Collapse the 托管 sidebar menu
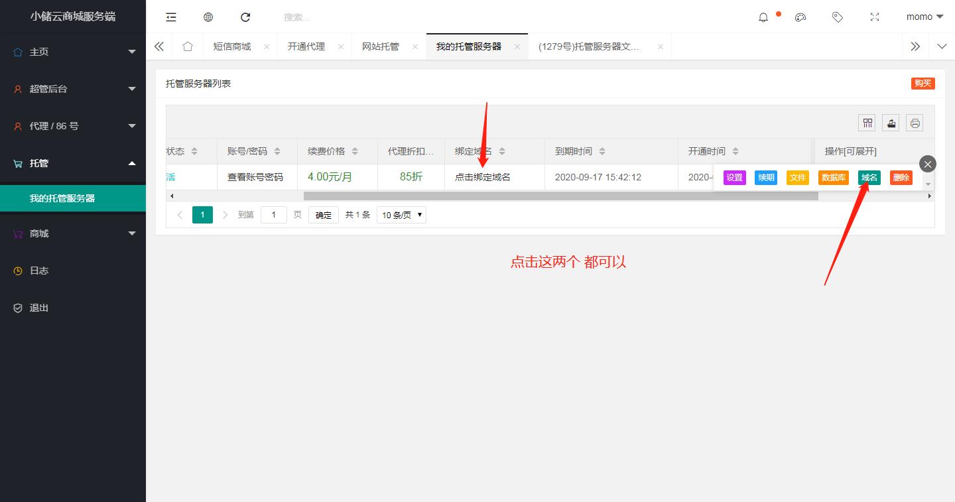Screen dimensions: 955x502 tap(73, 163)
